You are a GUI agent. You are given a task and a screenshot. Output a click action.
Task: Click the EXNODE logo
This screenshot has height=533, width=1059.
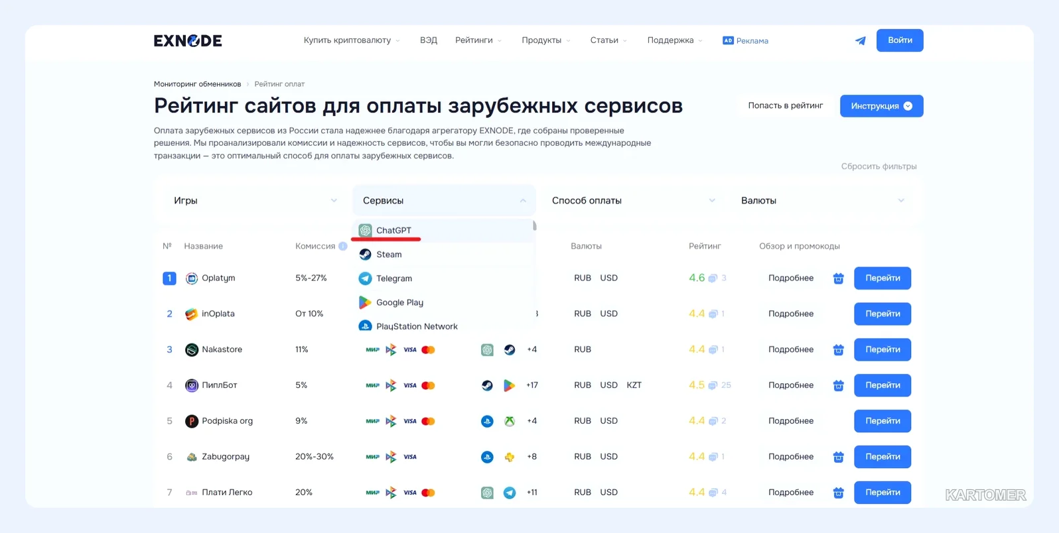(x=188, y=40)
